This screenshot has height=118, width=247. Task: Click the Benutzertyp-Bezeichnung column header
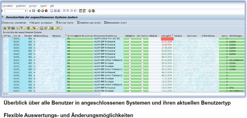point(108,36)
